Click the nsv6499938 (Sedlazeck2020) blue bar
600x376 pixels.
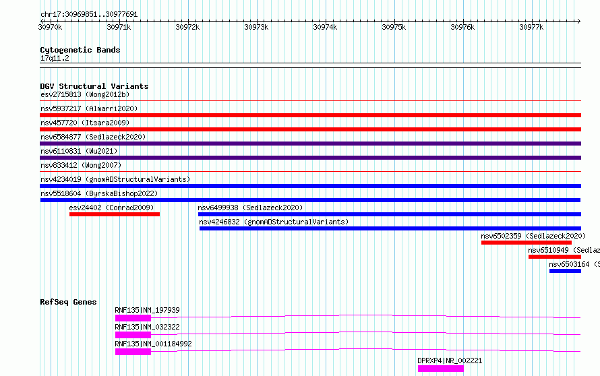tap(390, 214)
